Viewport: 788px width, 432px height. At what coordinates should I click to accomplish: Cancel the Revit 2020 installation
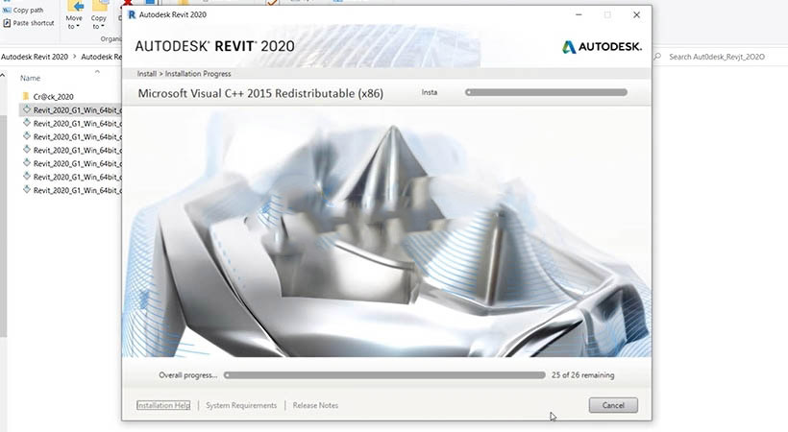[613, 405]
